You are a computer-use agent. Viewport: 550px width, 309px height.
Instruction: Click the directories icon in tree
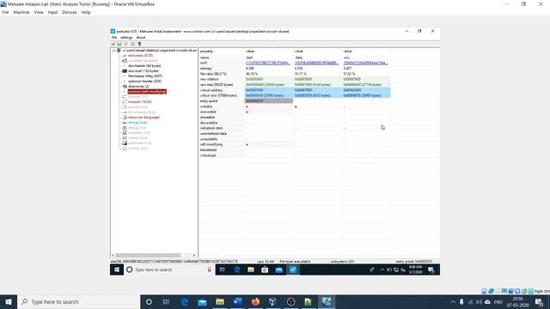tap(124, 87)
